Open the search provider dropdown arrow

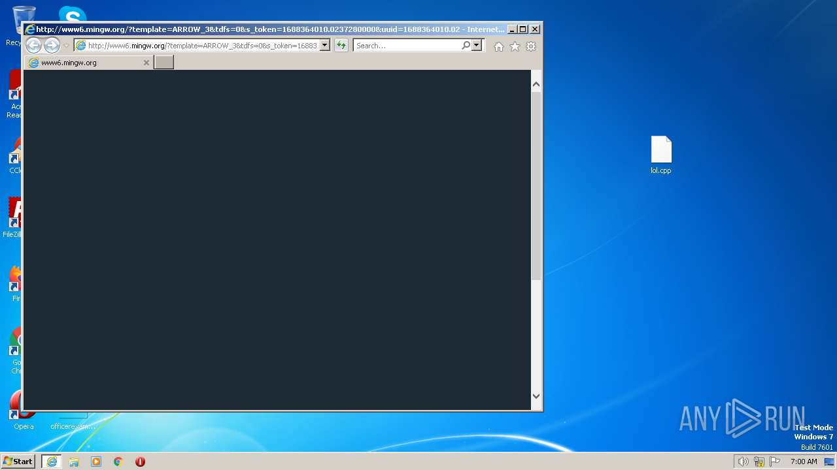point(477,46)
